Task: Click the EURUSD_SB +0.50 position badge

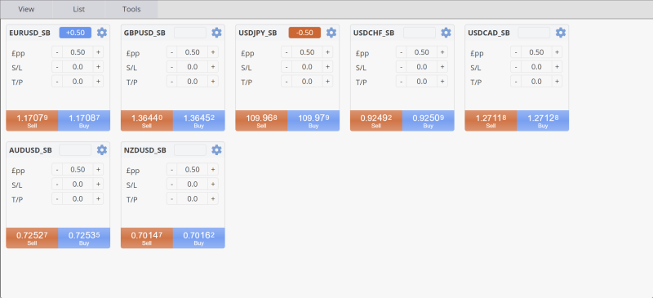Action: click(x=75, y=33)
